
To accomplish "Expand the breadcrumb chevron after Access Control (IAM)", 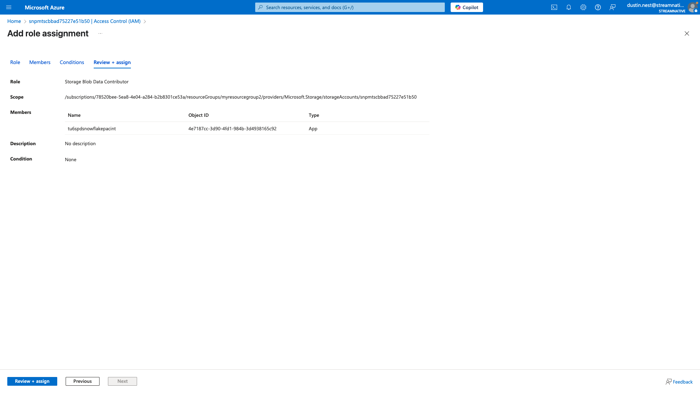I will pyautogui.click(x=145, y=21).
